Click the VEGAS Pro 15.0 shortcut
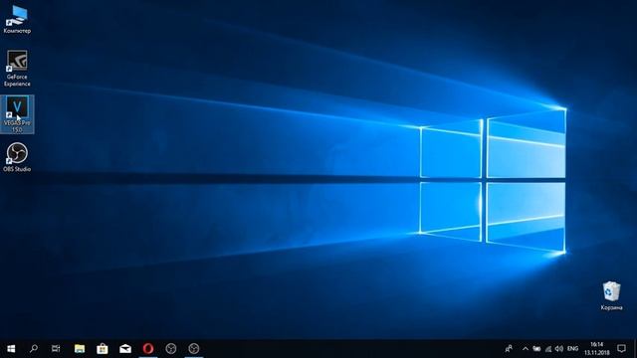This screenshot has width=637, height=358. tap(17, 114)
